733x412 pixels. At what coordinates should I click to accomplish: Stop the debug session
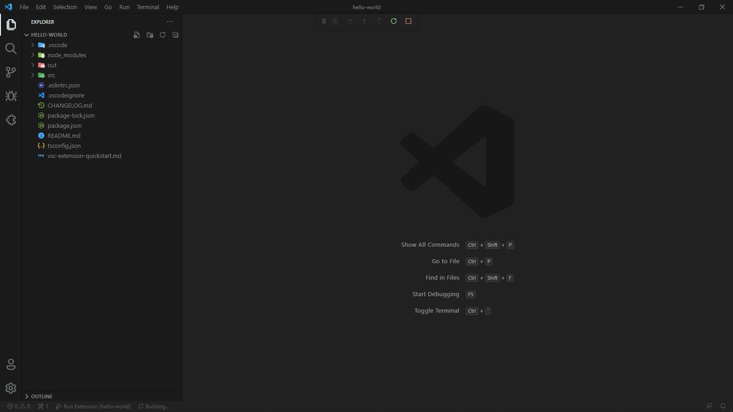click(408, 21)
